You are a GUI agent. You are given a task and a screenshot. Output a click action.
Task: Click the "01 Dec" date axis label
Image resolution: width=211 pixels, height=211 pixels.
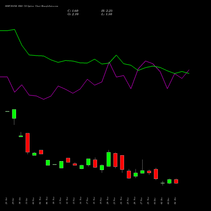point(155,201)
